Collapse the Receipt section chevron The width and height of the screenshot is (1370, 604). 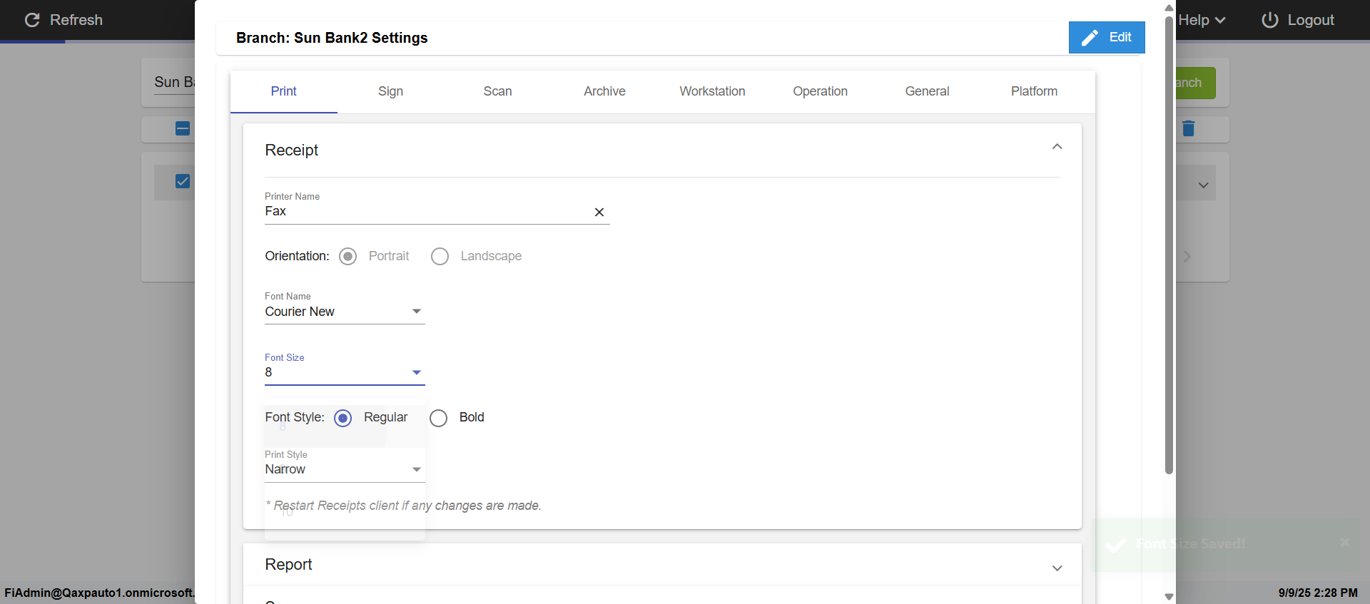click(1057, 147)
